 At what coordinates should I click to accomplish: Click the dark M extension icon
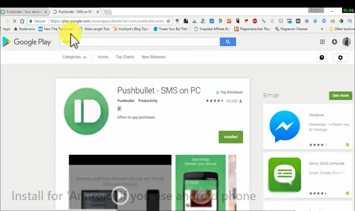(298, 21)
